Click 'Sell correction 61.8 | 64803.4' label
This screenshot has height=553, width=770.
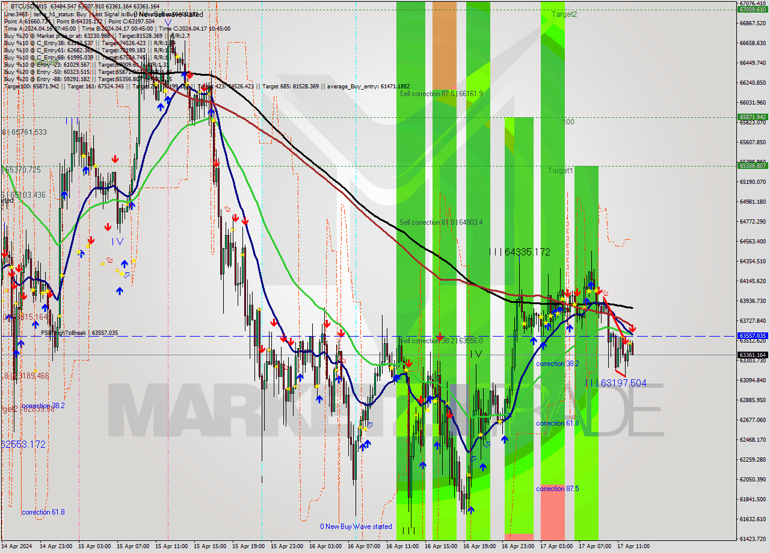(x=441, y=222)
